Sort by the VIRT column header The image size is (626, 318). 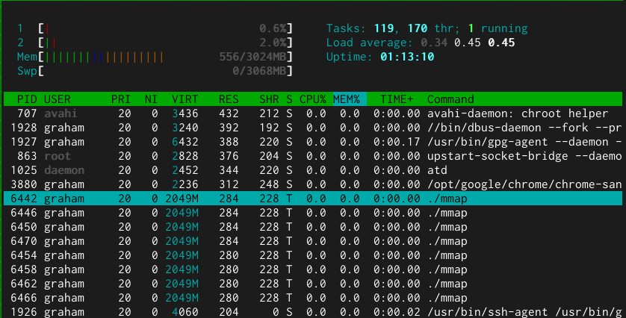click(x=185, y=99)
